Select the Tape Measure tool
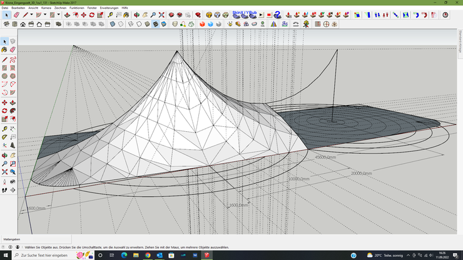 click(x=111, y=14)
